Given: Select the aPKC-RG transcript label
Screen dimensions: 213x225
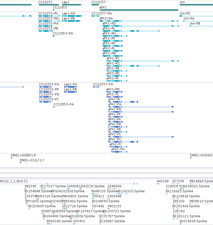Looking at the screenshot, I should (113, 63).
